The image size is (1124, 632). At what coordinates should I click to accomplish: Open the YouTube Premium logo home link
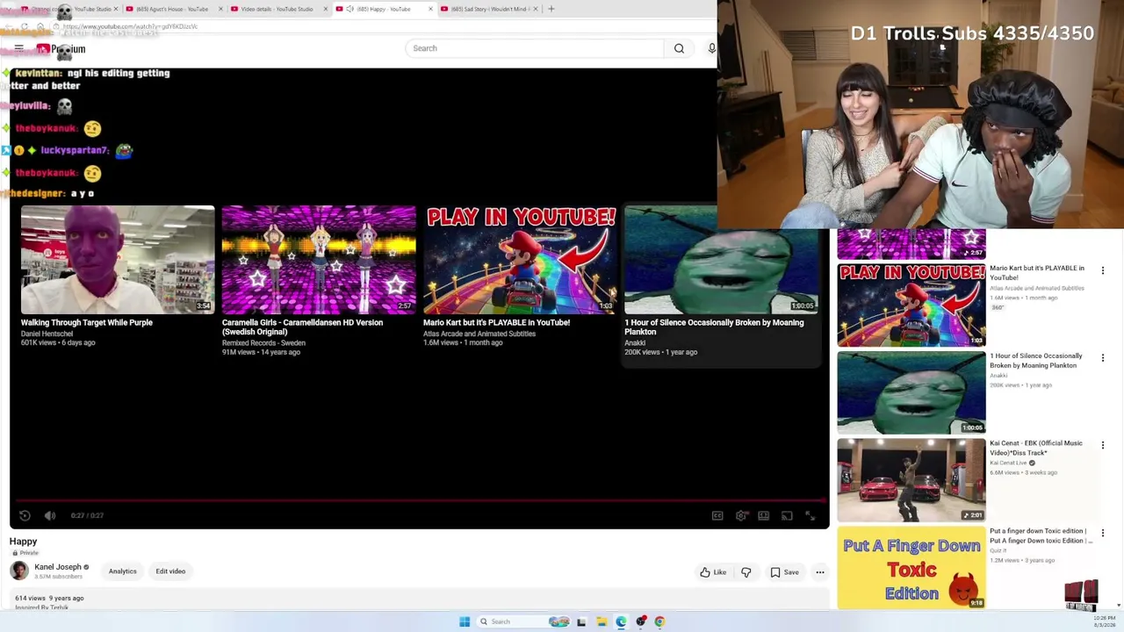pyautogui.click(x=61, y=49)
